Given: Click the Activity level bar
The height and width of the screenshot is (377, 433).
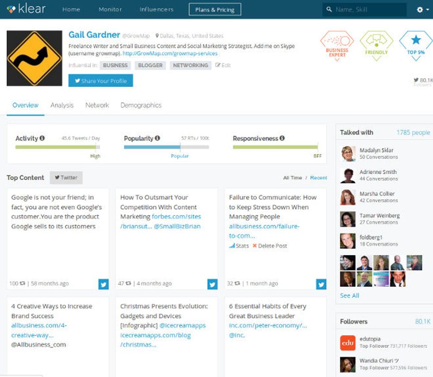Looking at the screenshot, I should point(57,147).
